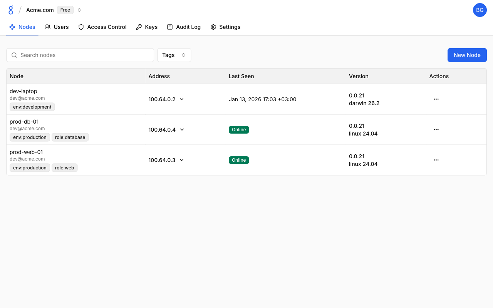Go to the Settings tab
The image size is (493, 308).
pos(225,27)
